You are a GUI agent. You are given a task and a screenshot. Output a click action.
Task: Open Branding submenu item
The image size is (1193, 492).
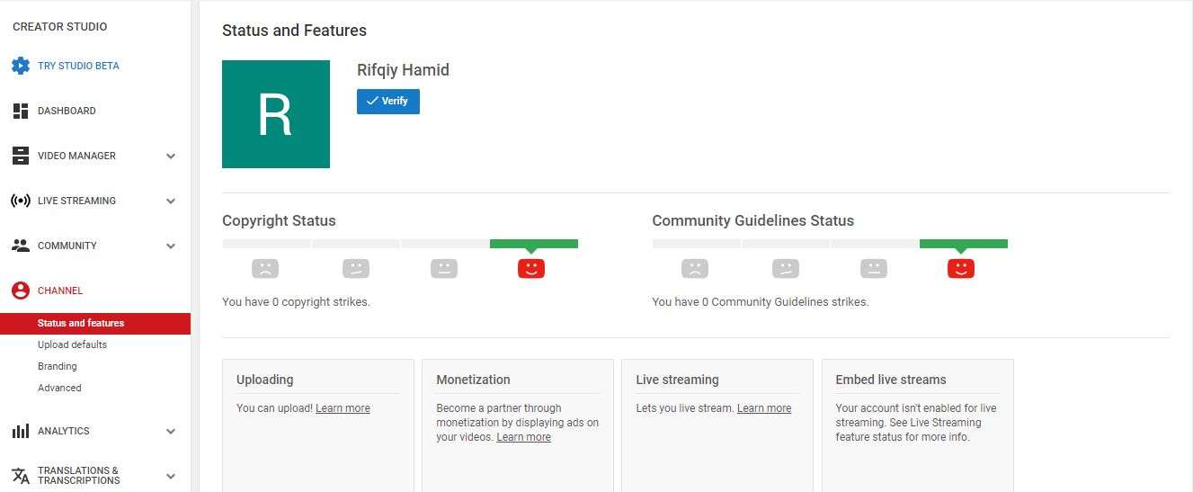pyautogui.click(x=58, y=366)
